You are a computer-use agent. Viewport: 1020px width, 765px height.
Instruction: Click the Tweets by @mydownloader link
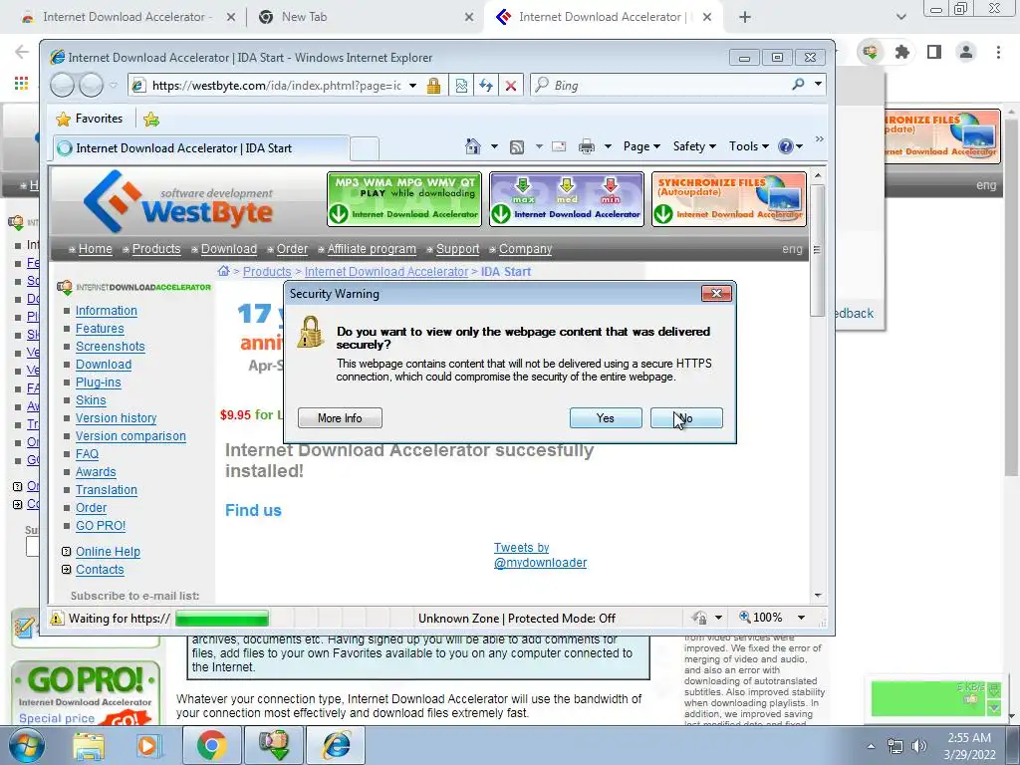(540, 555)
